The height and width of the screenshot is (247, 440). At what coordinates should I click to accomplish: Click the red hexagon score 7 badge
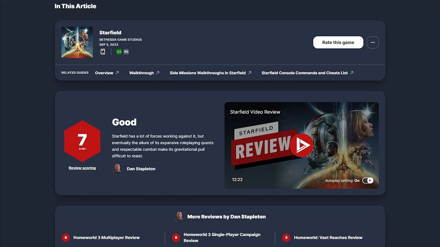(82, 141)
